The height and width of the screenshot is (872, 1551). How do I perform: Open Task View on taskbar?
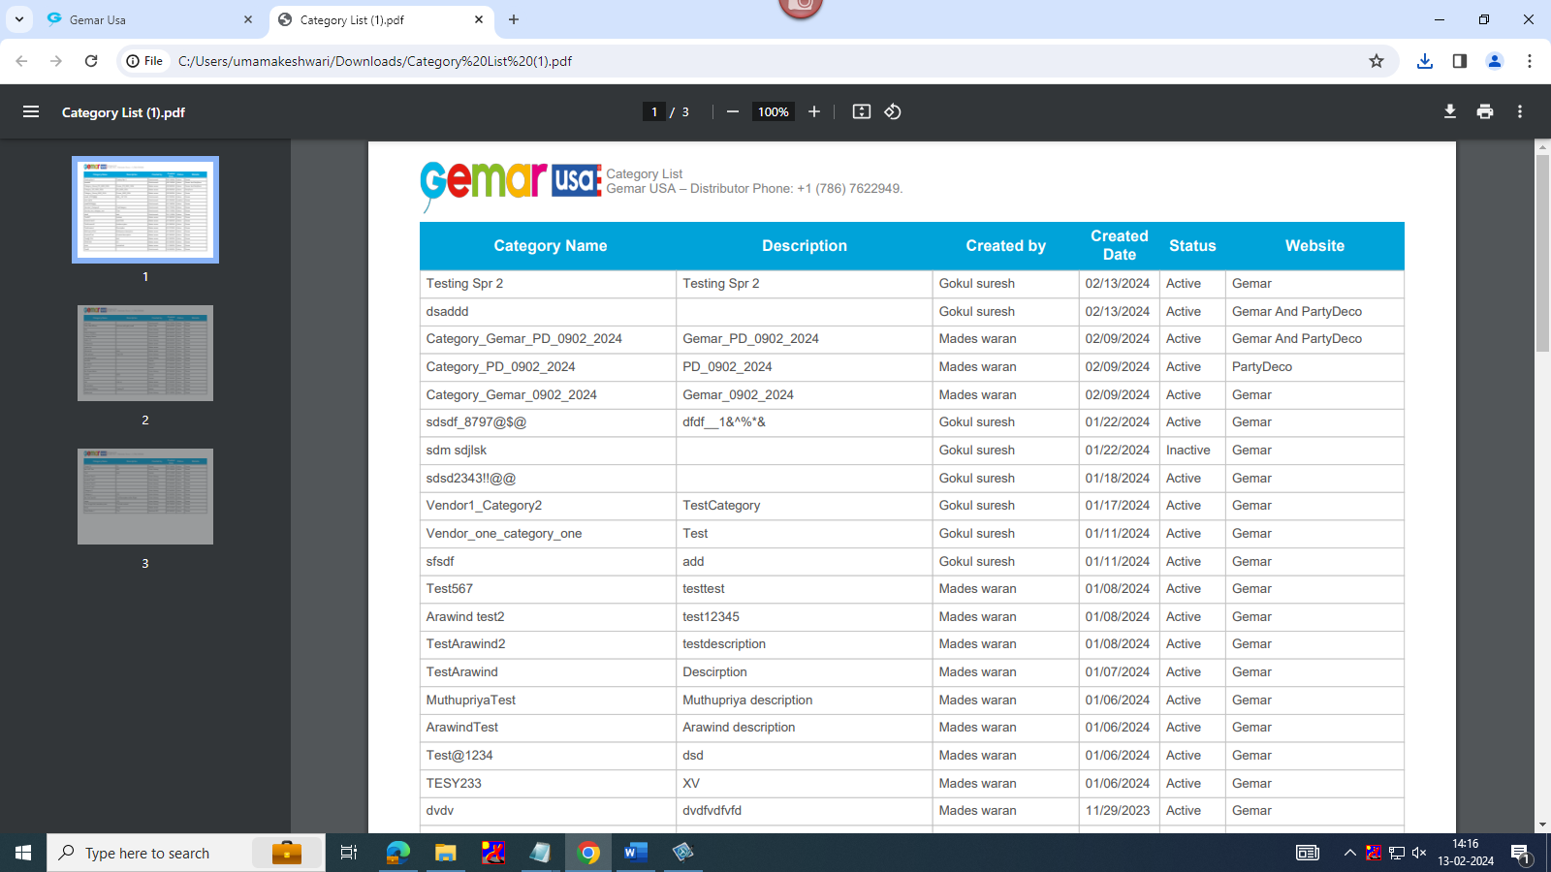pyautogui.click(x=349, y=853)
